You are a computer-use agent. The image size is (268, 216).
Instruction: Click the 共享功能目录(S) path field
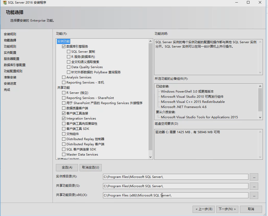(x=176, y=186)
